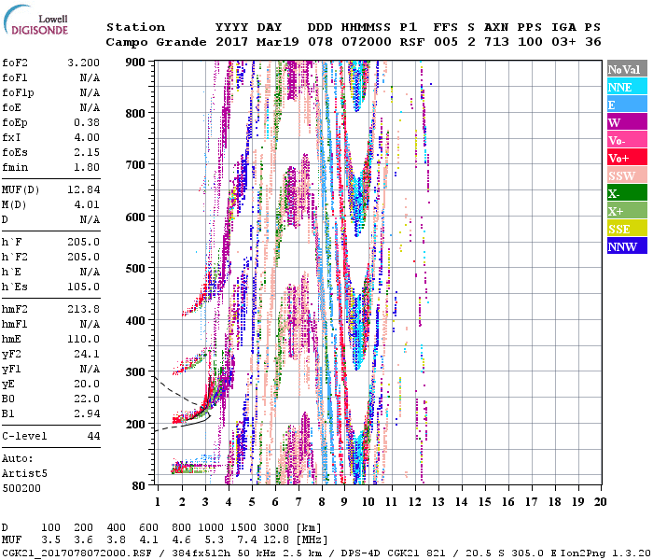Viewport: 653px width, 560px height.
Task: Click the MUF 3.5 table value
Action: pyautogui.click(x=50, y=540)
